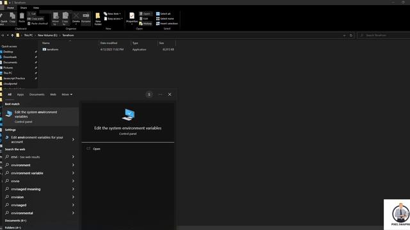This screenshot has height=230, width=410.
Task: Click the envision magnifier icon
Action: [x=7, y=197]
